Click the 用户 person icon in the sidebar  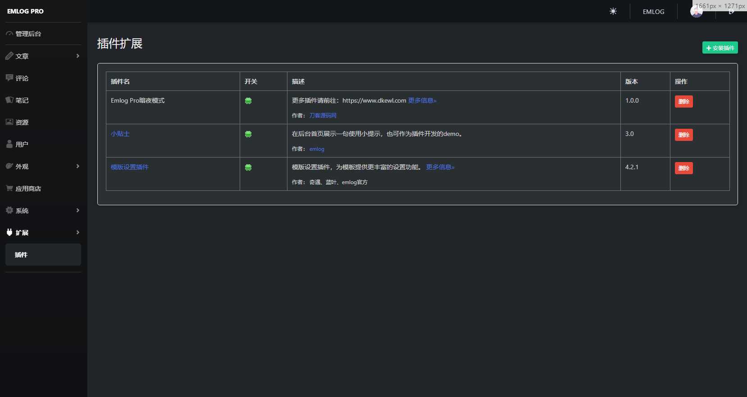coord(9,144)
